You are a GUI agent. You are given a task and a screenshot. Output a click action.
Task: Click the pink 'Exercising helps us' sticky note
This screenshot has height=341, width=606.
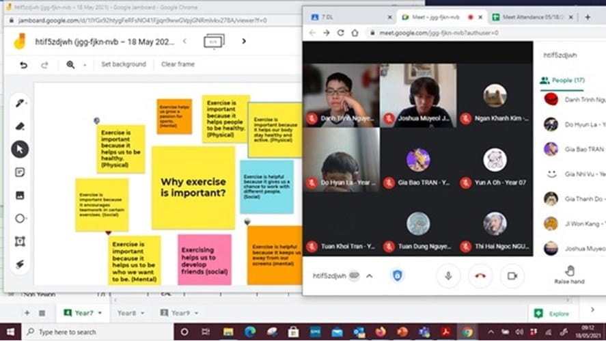pos(204,258)
